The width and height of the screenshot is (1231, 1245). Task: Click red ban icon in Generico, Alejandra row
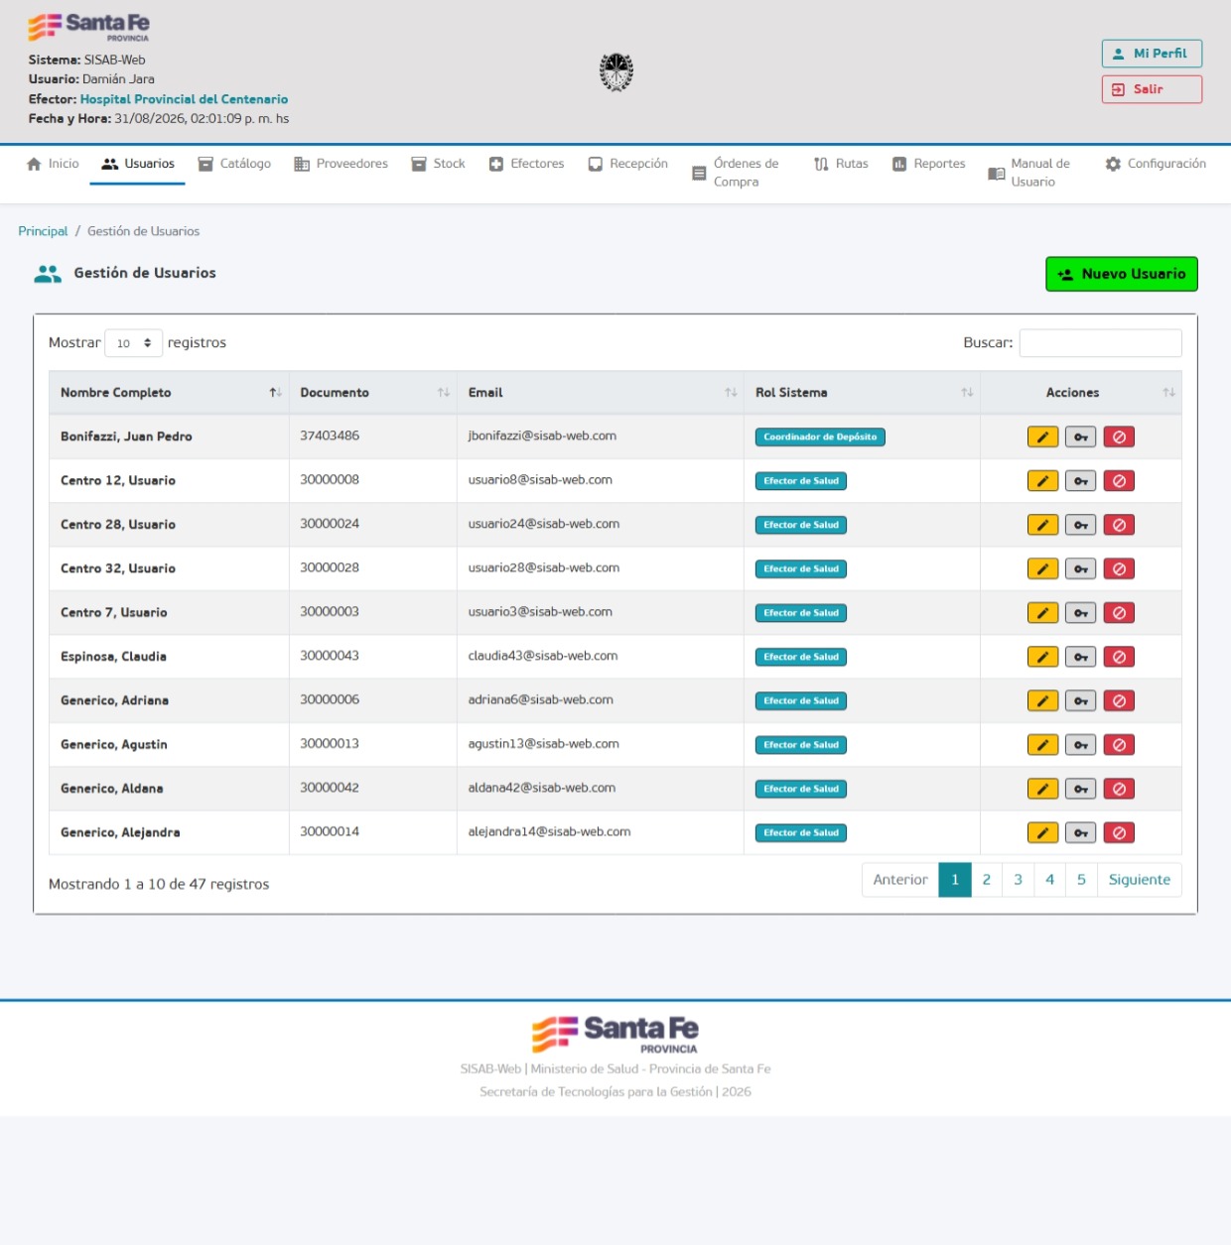click(x=1119, y=832)
